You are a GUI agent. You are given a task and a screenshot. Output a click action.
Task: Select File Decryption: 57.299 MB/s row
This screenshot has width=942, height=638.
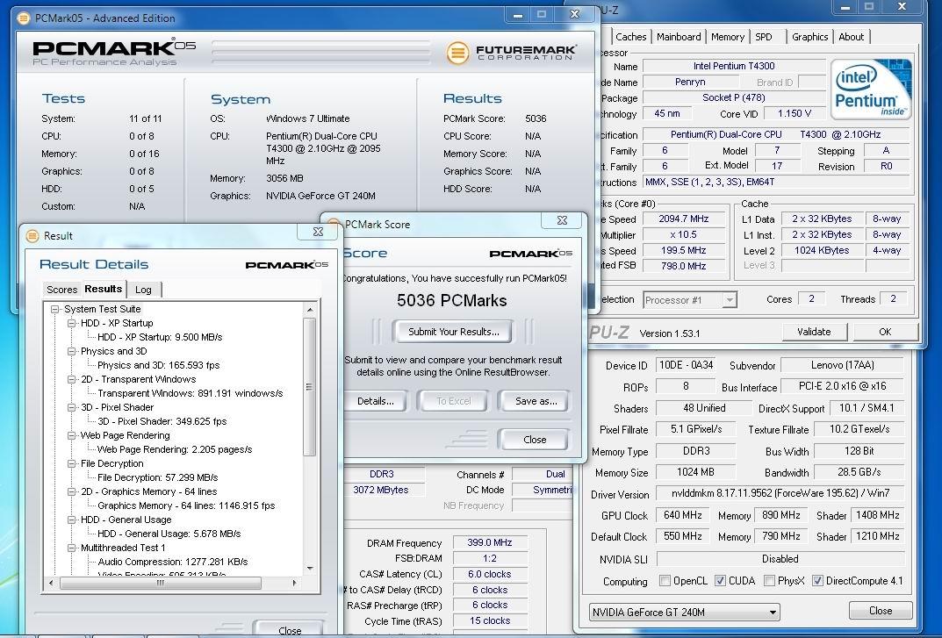pyautogui.click(x=157, y=477)
